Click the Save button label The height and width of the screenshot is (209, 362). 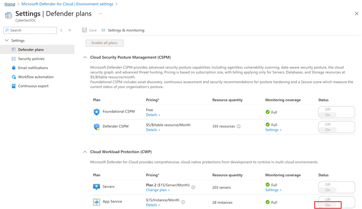93,30
